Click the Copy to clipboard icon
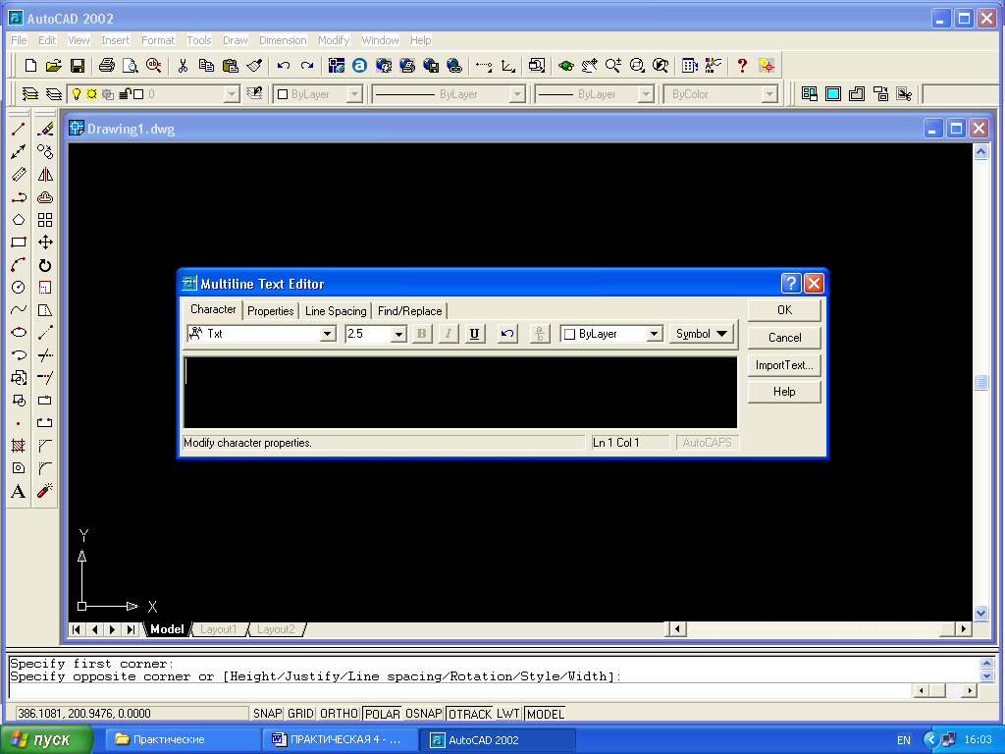The image size is (1005, 754). coord(206,66)
